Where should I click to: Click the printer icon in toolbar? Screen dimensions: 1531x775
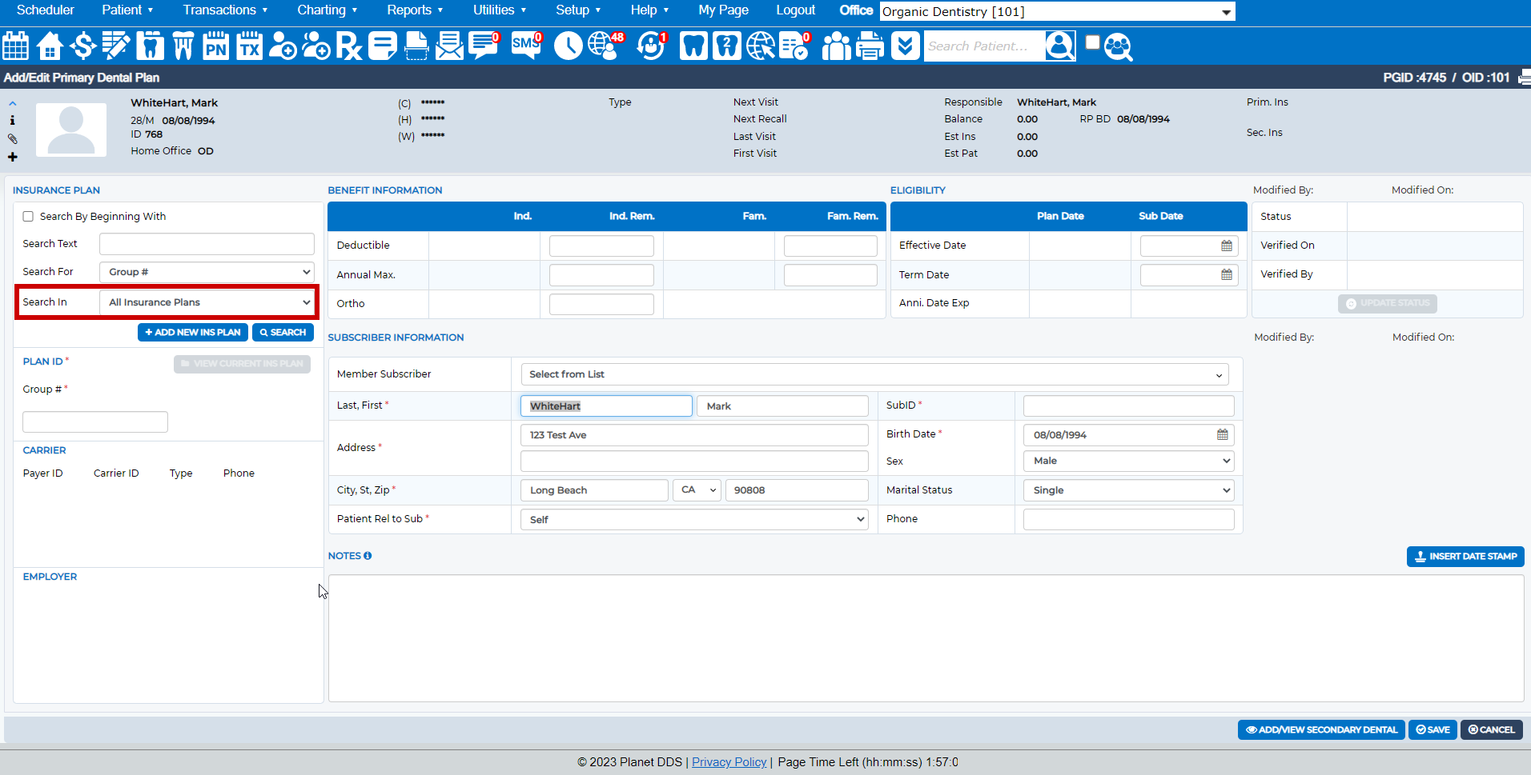(x=870, y=46)
